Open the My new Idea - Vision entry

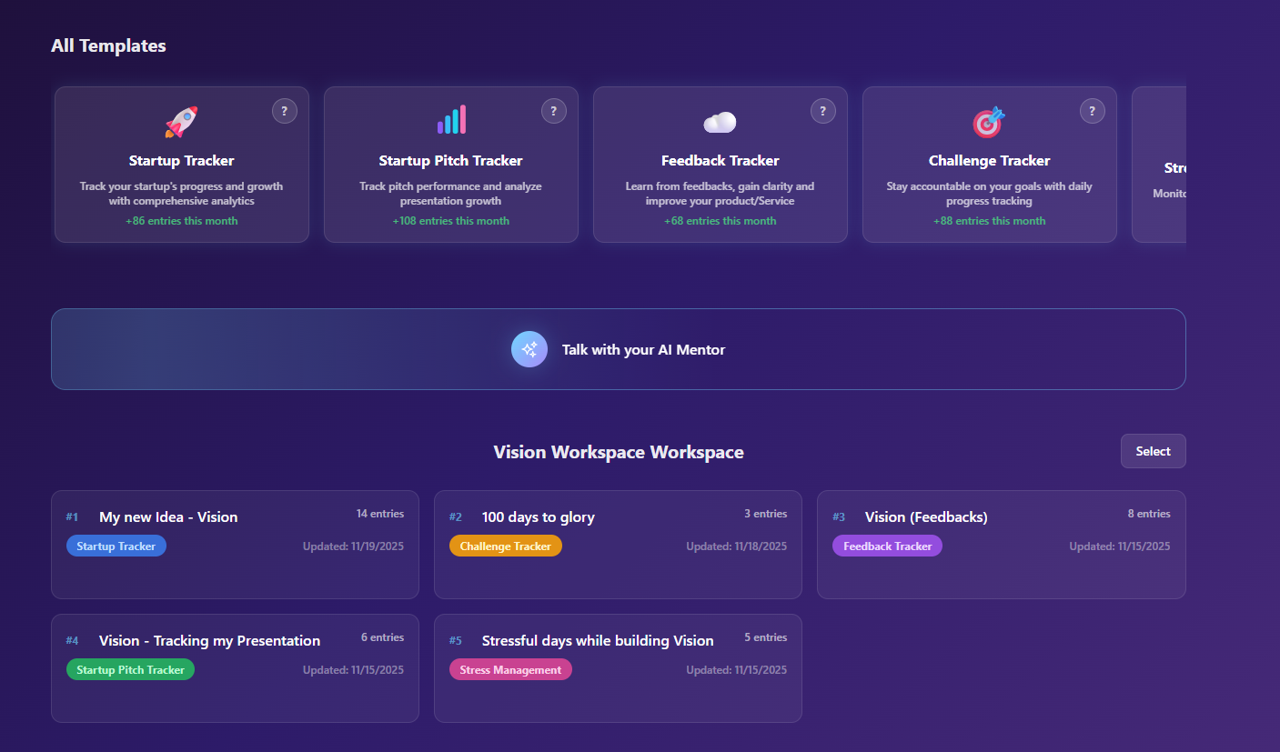point(168,516)
